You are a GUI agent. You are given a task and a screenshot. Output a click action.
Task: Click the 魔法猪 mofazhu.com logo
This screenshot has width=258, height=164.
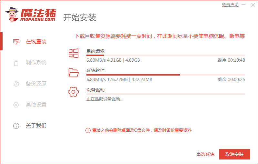[31, 15]
